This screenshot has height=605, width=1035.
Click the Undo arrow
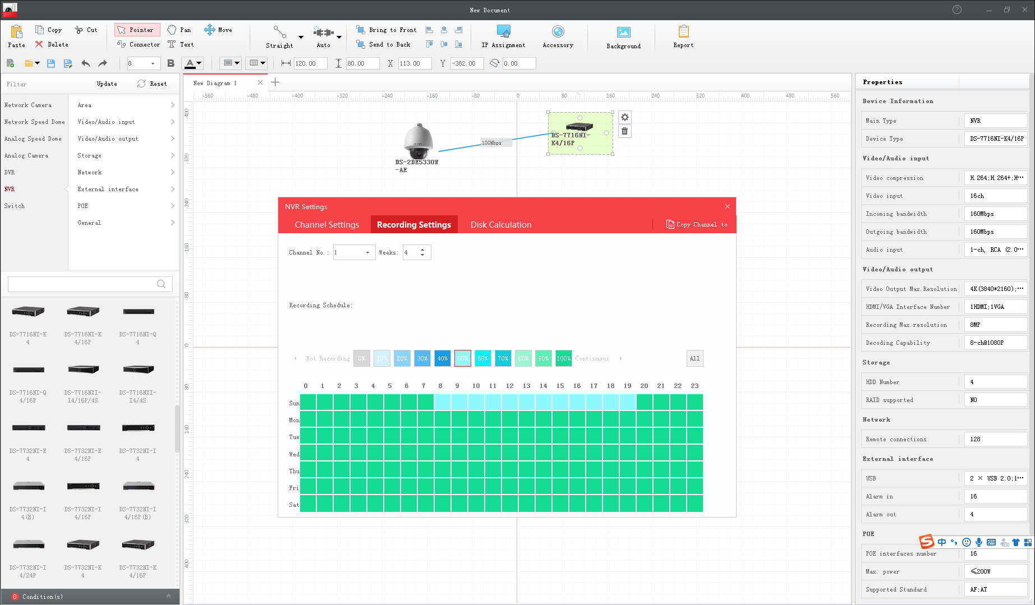[x=86, y=63]
